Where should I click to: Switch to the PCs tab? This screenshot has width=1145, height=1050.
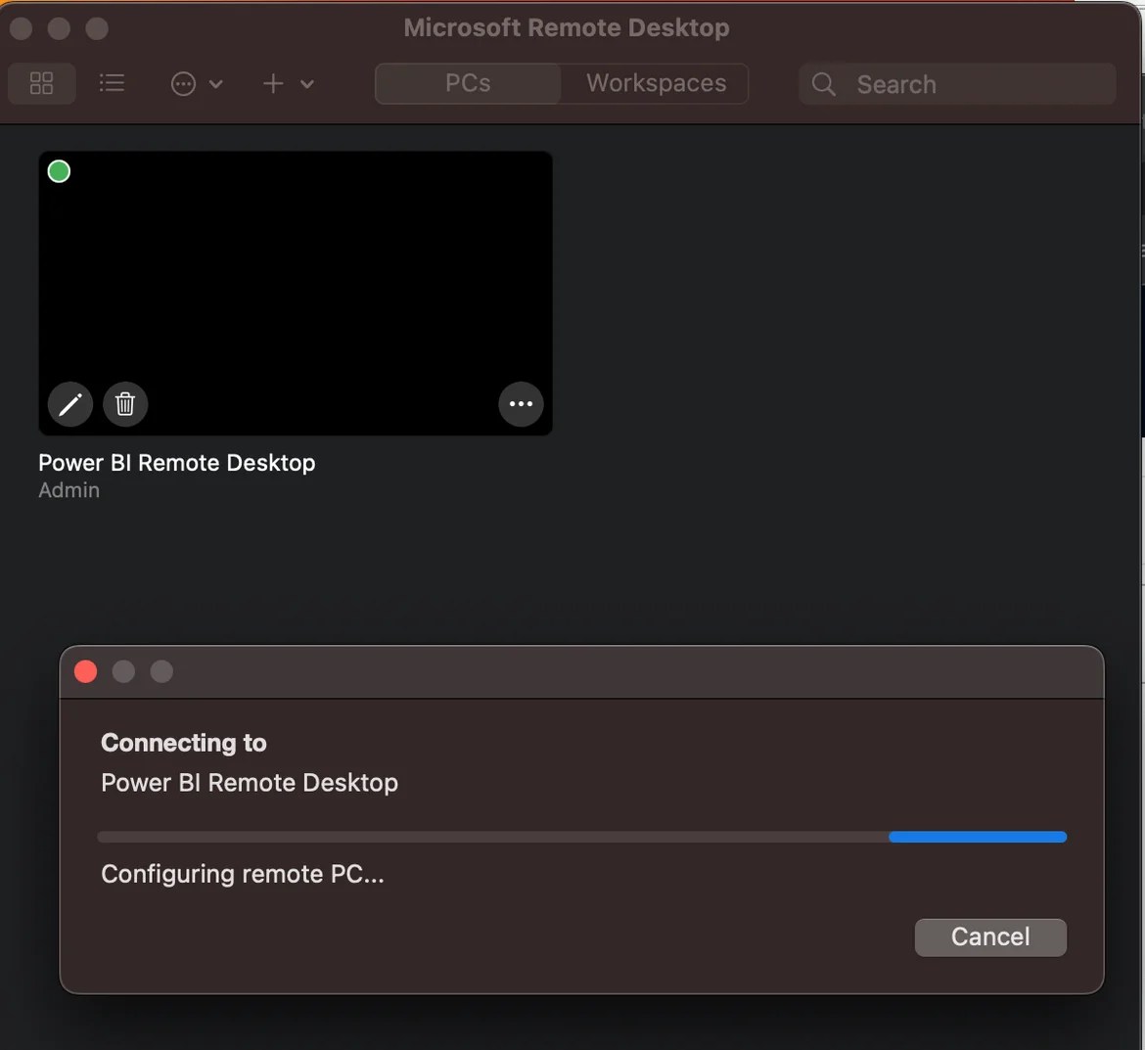467,83
